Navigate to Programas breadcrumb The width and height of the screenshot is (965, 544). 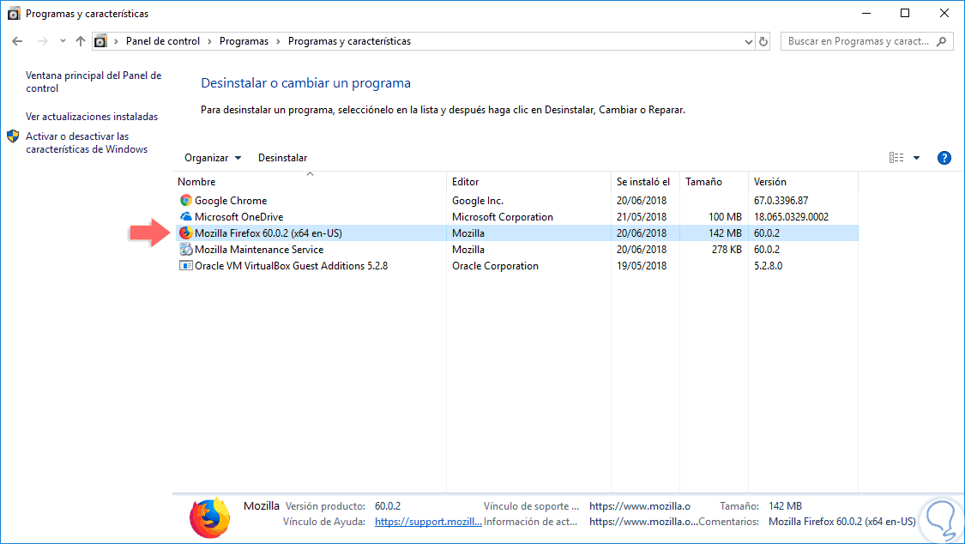[x=244, y=41]
